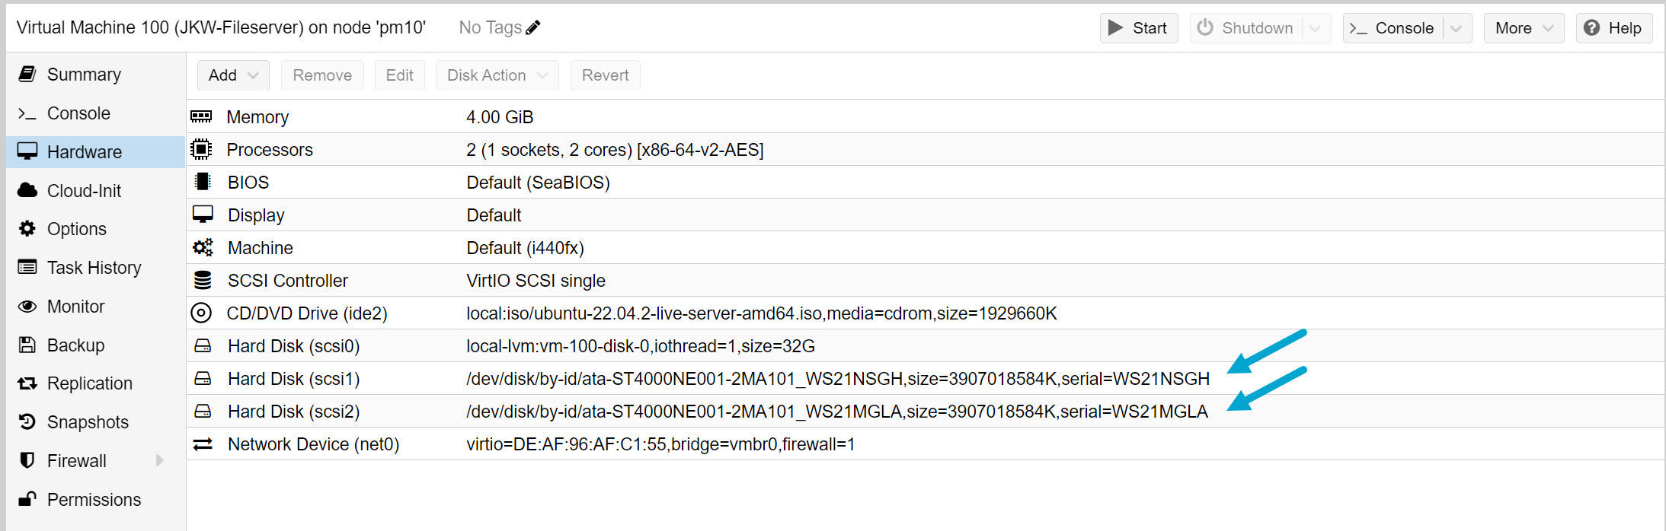Click the BIOS chip icon
Image resolution: width=1666 pixels, height=531 pixels.
coord(202,182)
